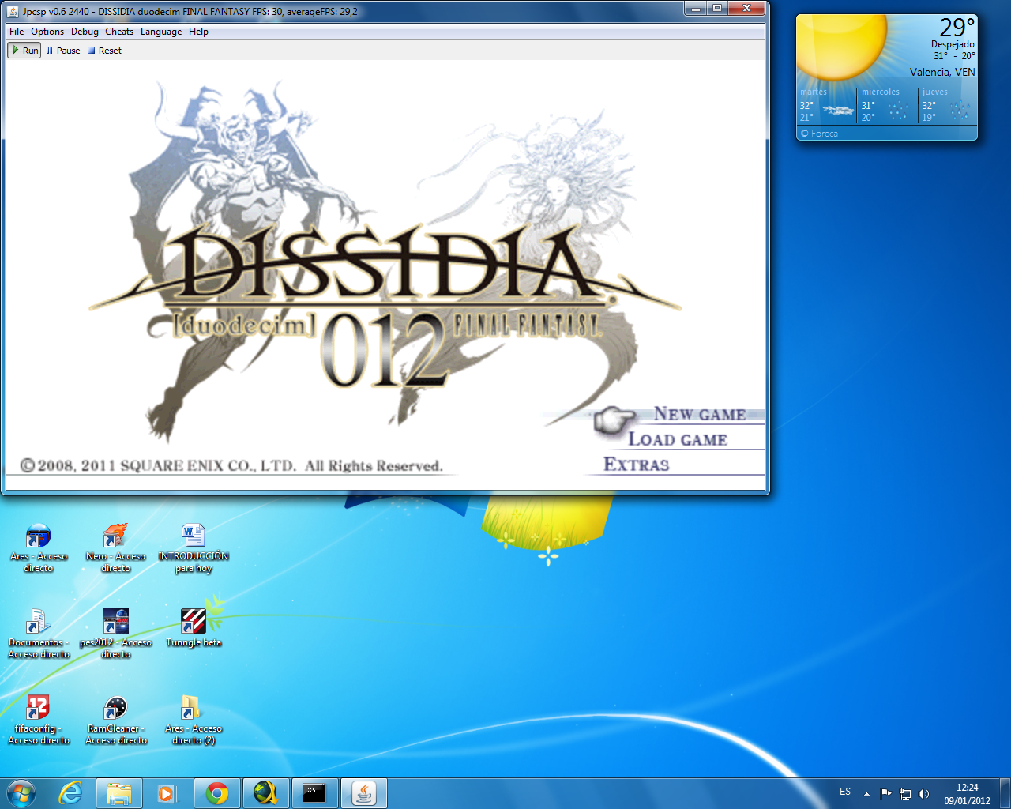Select the INTRODUCCIÓN para hoy Word document
The height and width of the screenshot is (809, 1011).
pyautogui.click(x=194, y=548)
